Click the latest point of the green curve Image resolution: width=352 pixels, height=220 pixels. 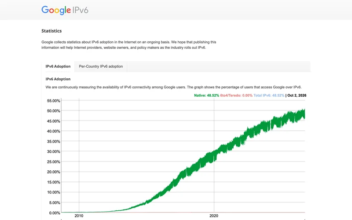point(304,114)
